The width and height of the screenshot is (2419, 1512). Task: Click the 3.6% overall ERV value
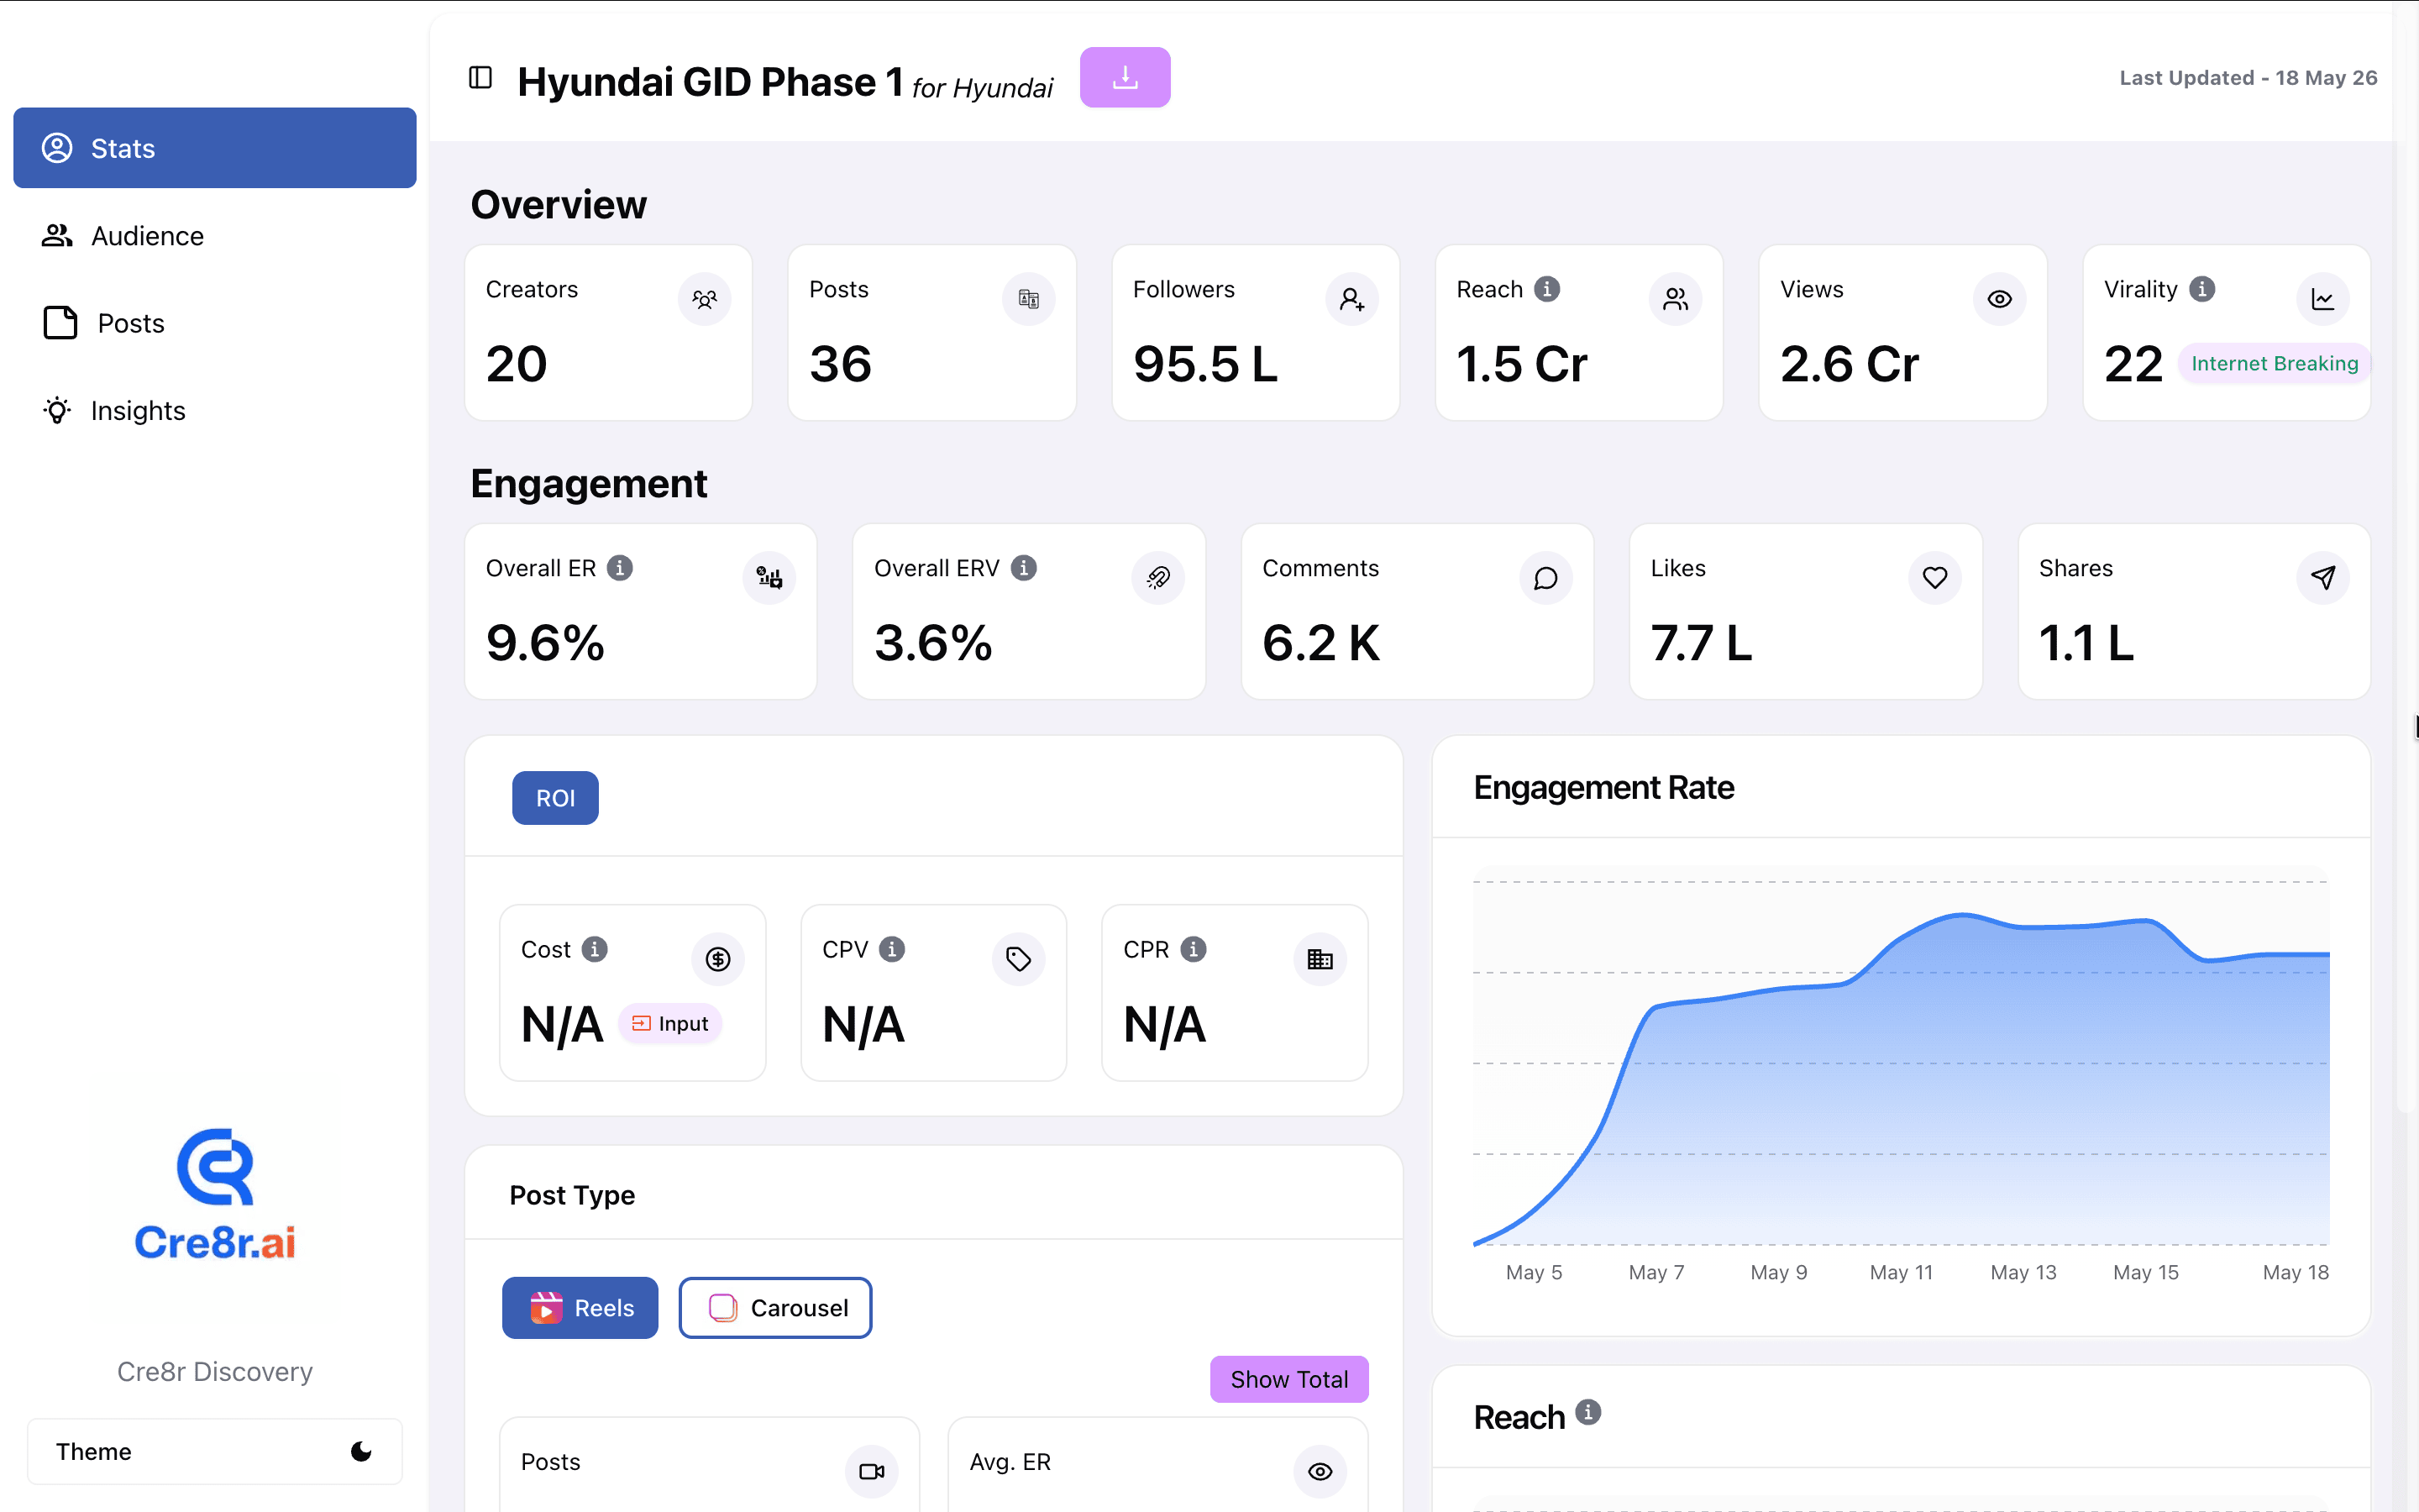(932, 642)
